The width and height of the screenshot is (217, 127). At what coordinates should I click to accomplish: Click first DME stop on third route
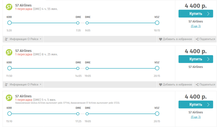click(x=78, y=113)
